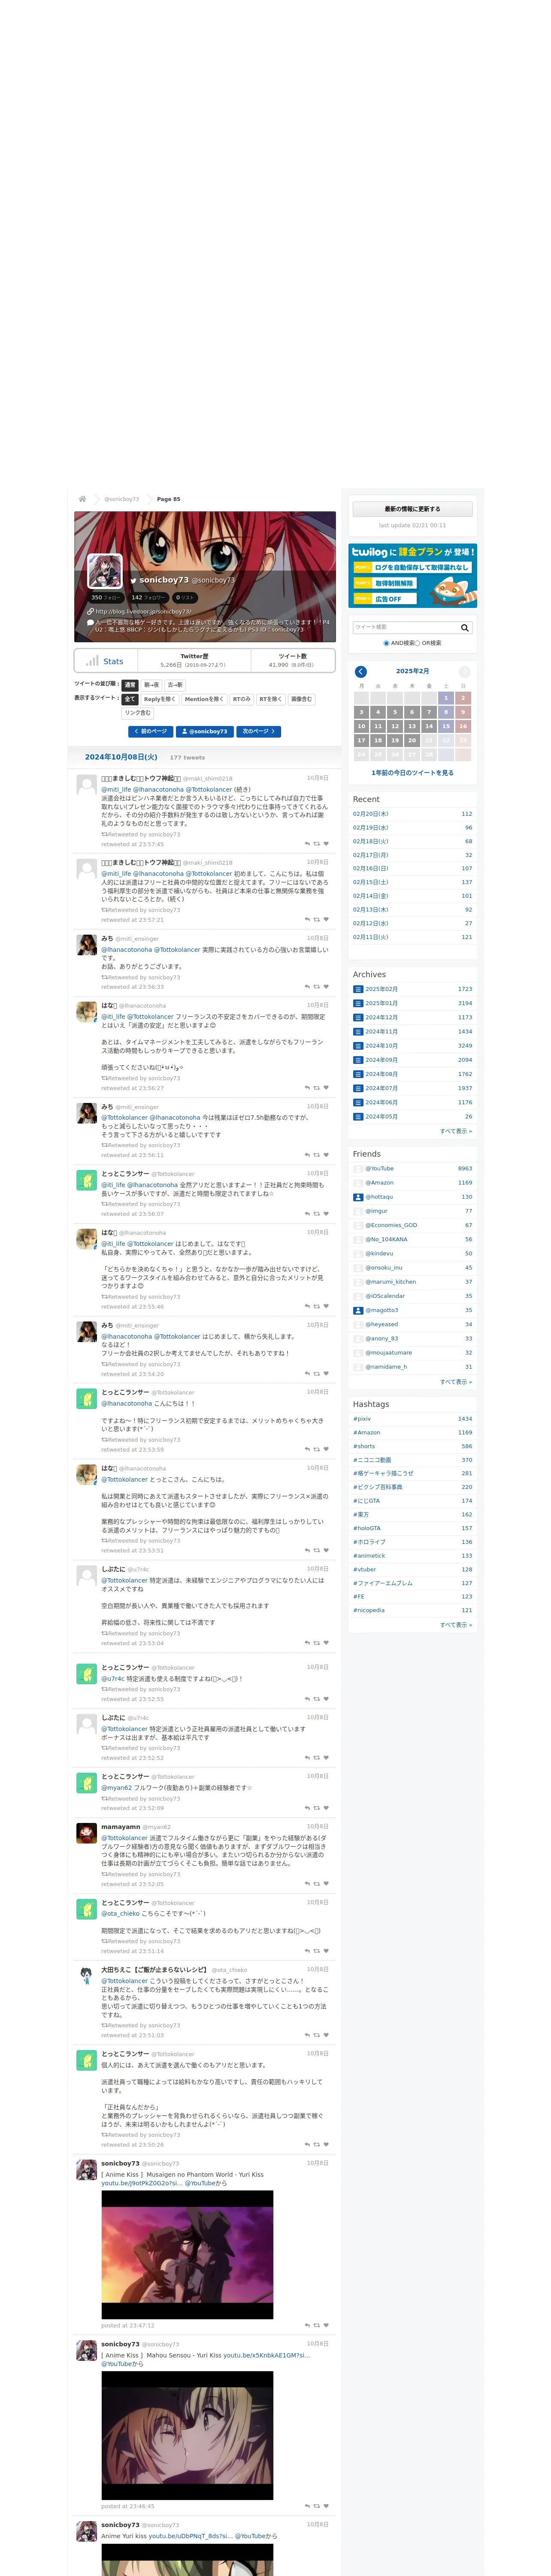
Task: Click favorite heart on the first tweet
Action: coord(326,844)
